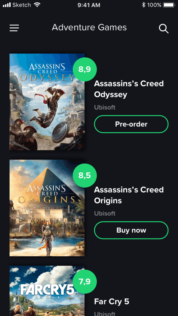Select the Far Cry 5 title
Image resolution: width=178 pixels, height=316 pixels.
tap(111, 301)
